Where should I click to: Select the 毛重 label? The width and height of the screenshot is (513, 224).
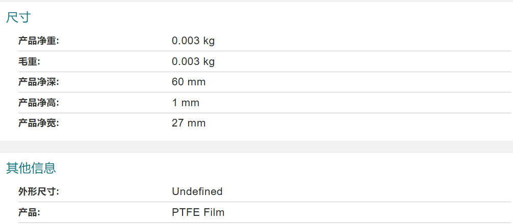(x=29, y=61)
